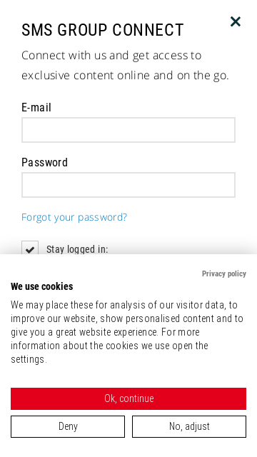Viewport: 257px width, 457px height.
Task: Uncheck the Stay logged in option
Action: coord(30,248)
